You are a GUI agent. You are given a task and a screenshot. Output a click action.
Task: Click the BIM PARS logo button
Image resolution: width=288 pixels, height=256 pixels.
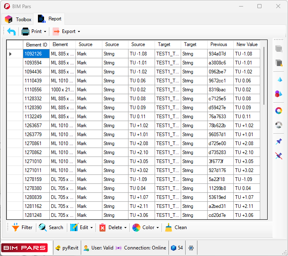(24, 248)
